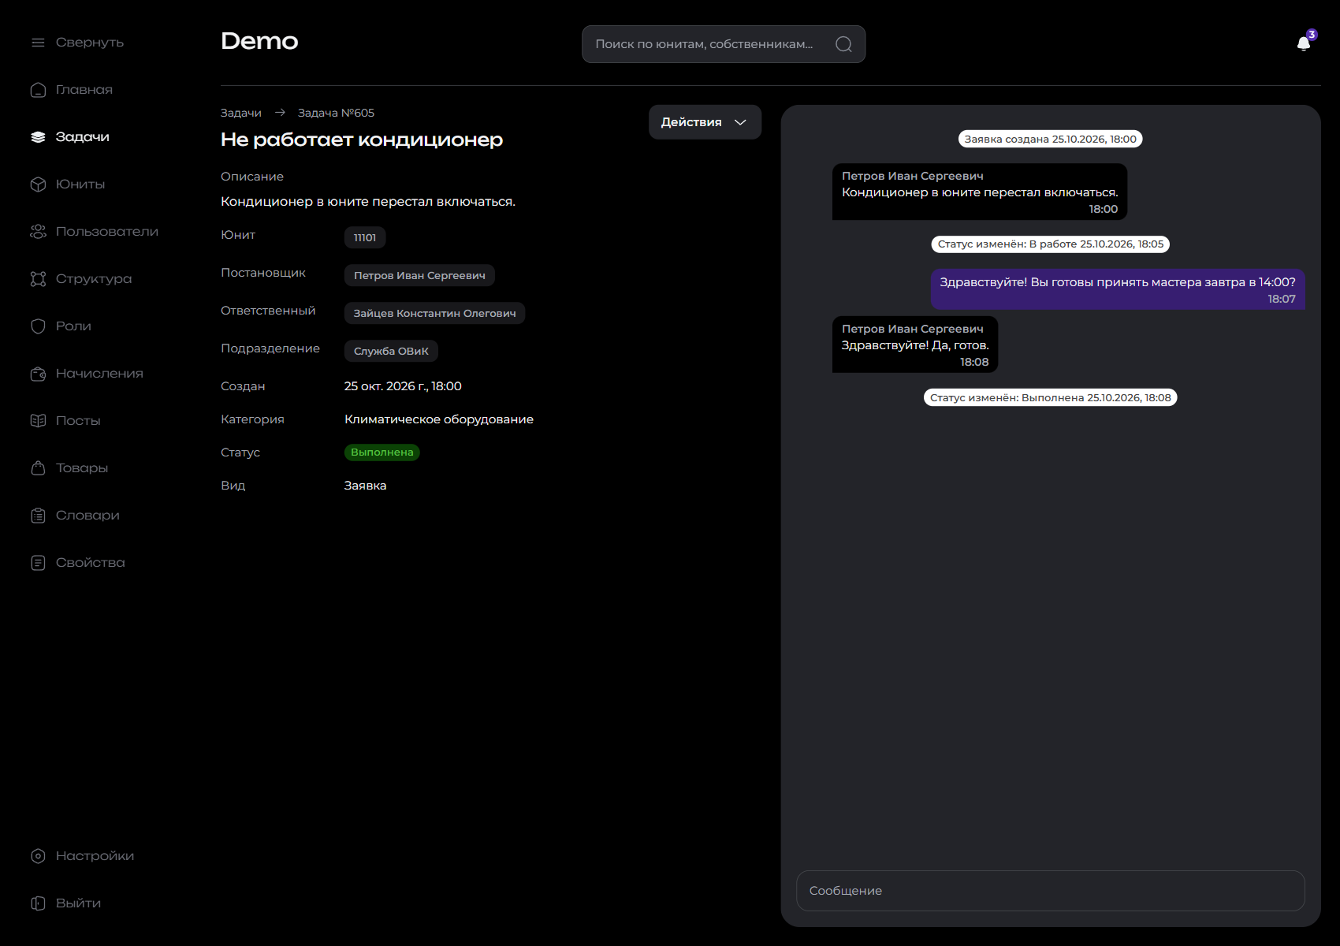Click 'Статус изменён: В работе' label
This screenshot has width=1340, height=946.
[x=1051, y=244]
